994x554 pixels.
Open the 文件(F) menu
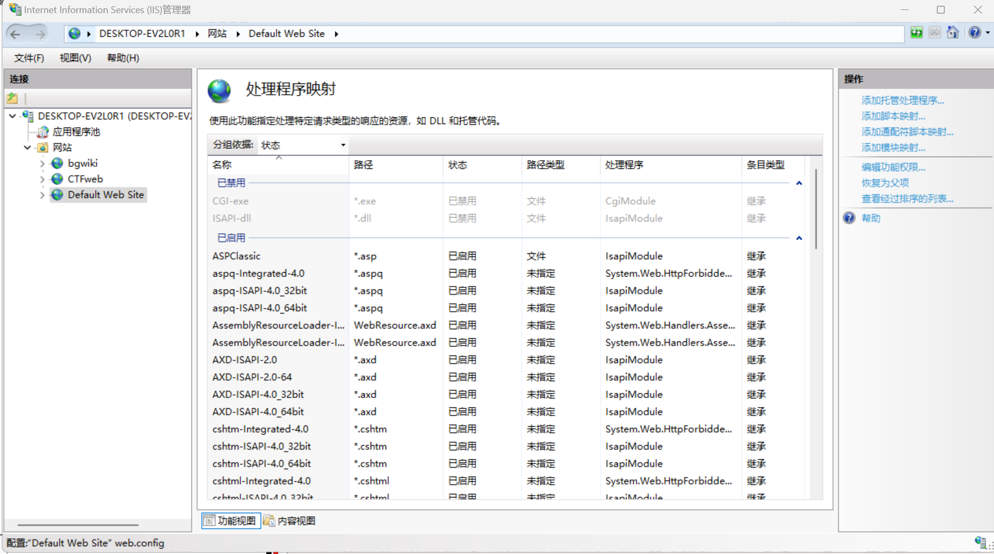click(29, 58)
